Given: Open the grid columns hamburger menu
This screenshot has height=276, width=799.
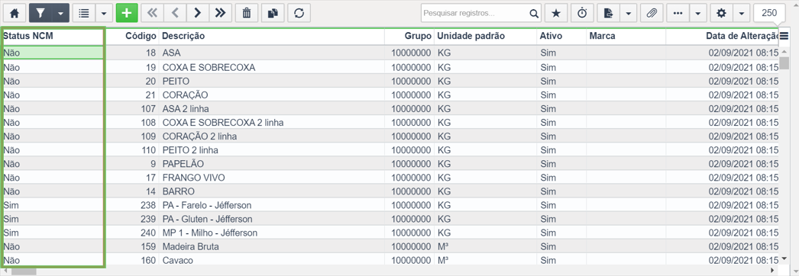Looking at the screenshot, I should click(784, 36).
